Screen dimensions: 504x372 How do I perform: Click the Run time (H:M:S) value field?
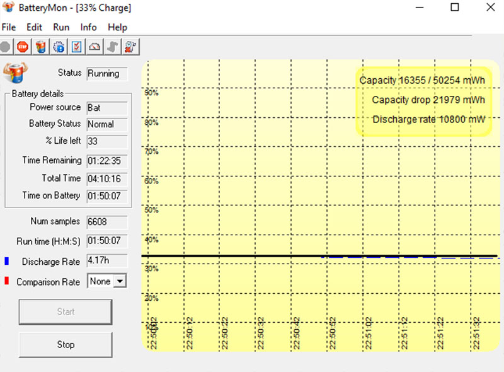[x=107, y=241]
